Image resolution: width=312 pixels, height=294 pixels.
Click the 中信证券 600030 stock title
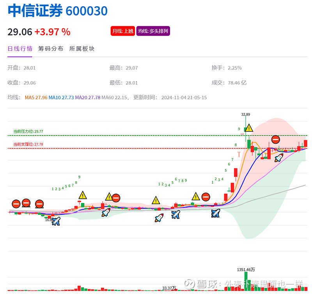pos(58,11)
